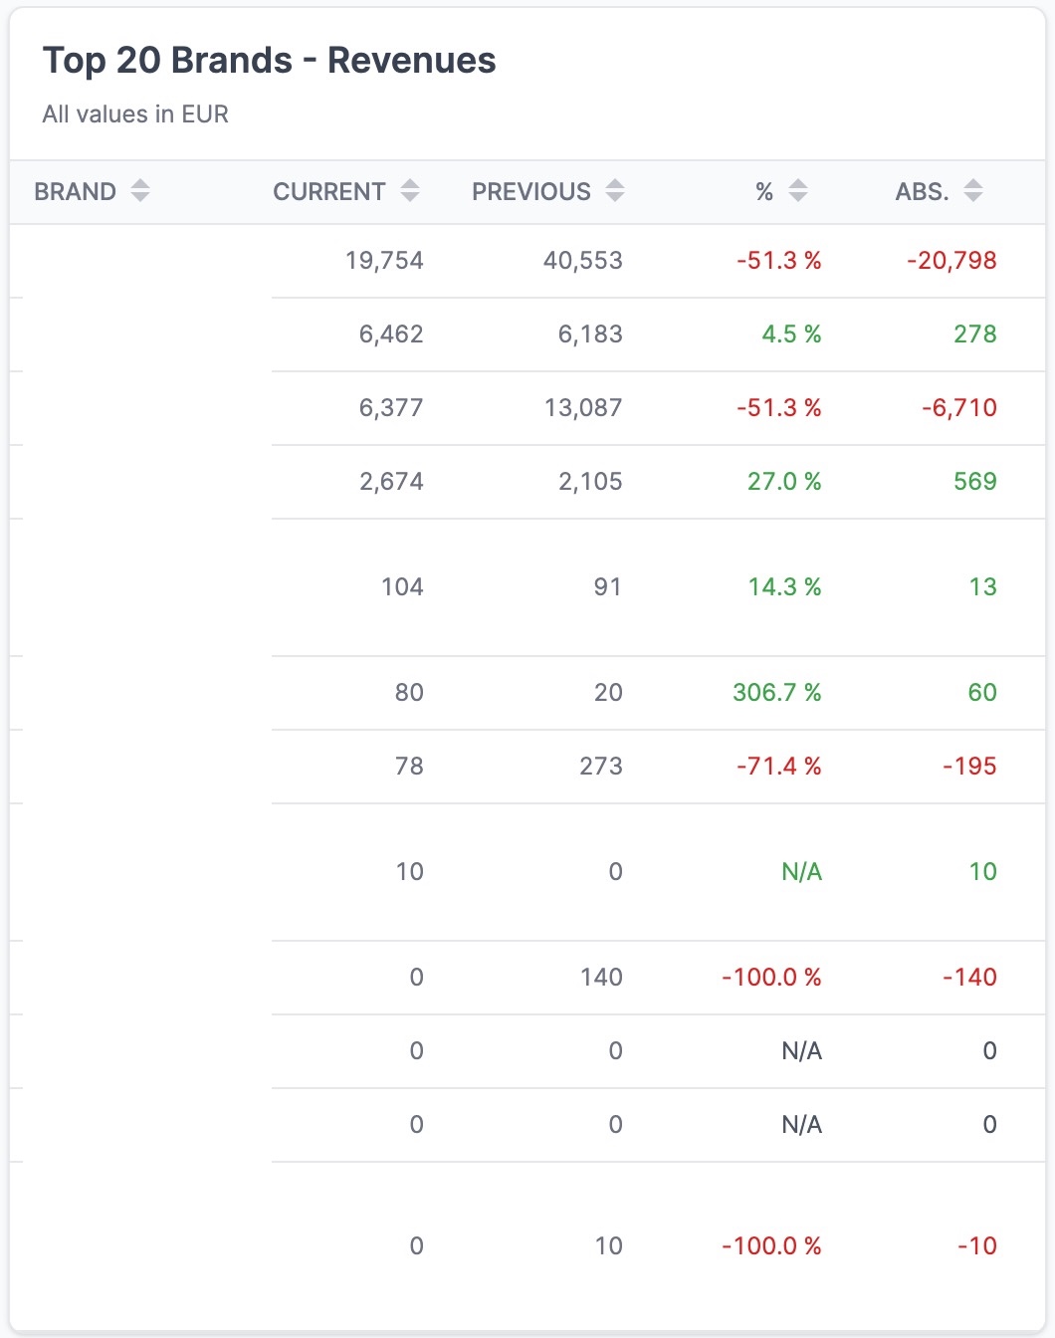Click the ascending arrow on CURRENT sorter
This screenshot has height=1338, width=1055.
410,185
